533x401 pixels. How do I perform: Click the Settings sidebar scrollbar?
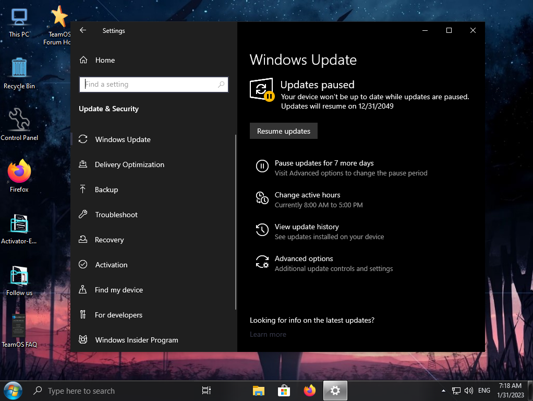[x=236, y=222]
